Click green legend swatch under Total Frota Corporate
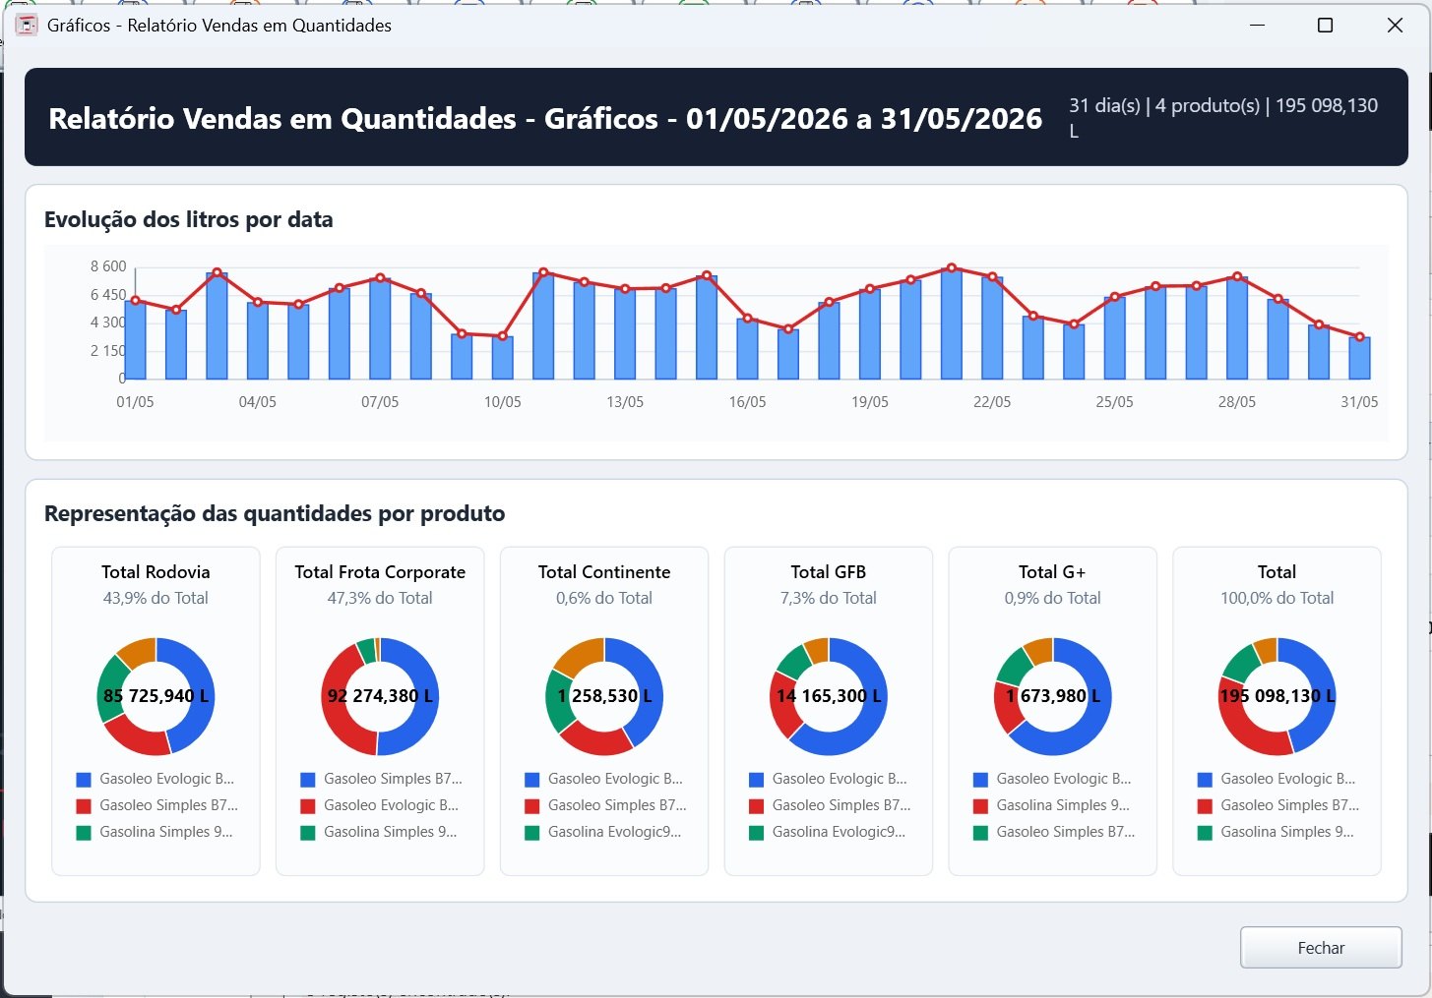The image size is (1432, 998). [308, 833]
